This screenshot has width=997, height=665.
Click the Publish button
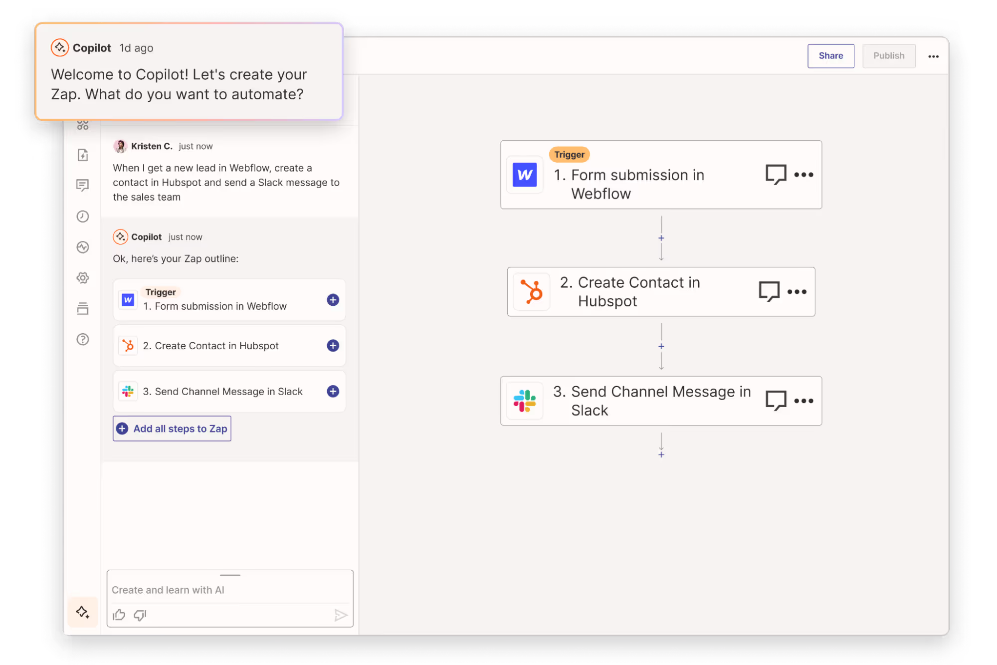pos(889,56)
